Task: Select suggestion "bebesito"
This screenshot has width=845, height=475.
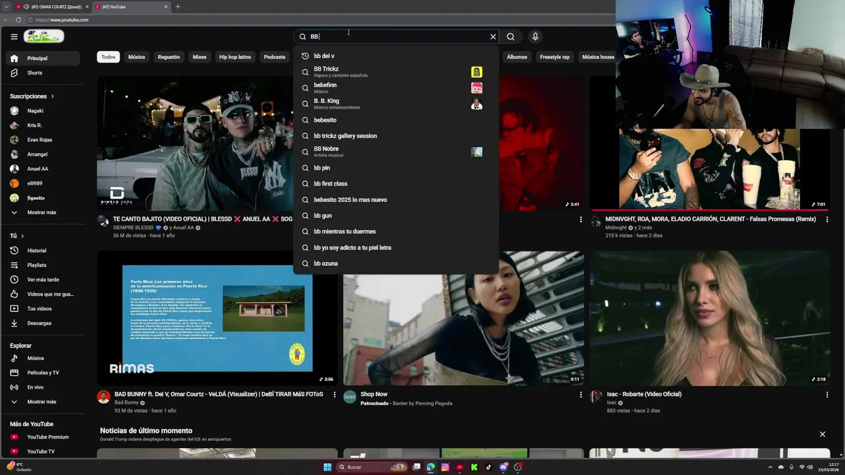Action: (395, 120)
